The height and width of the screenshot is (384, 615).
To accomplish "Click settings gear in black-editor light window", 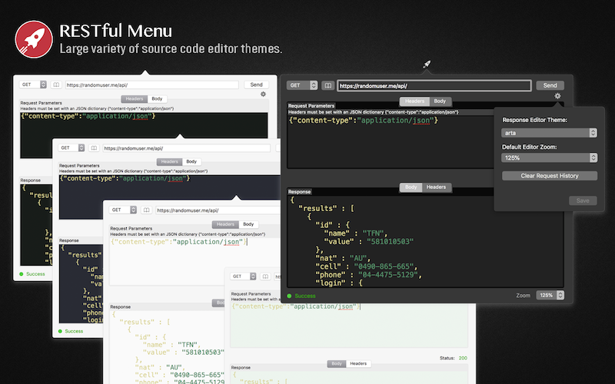I will 263,94.
